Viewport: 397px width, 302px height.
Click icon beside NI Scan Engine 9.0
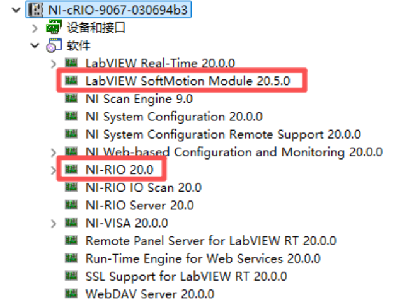(x=71, y=98)
